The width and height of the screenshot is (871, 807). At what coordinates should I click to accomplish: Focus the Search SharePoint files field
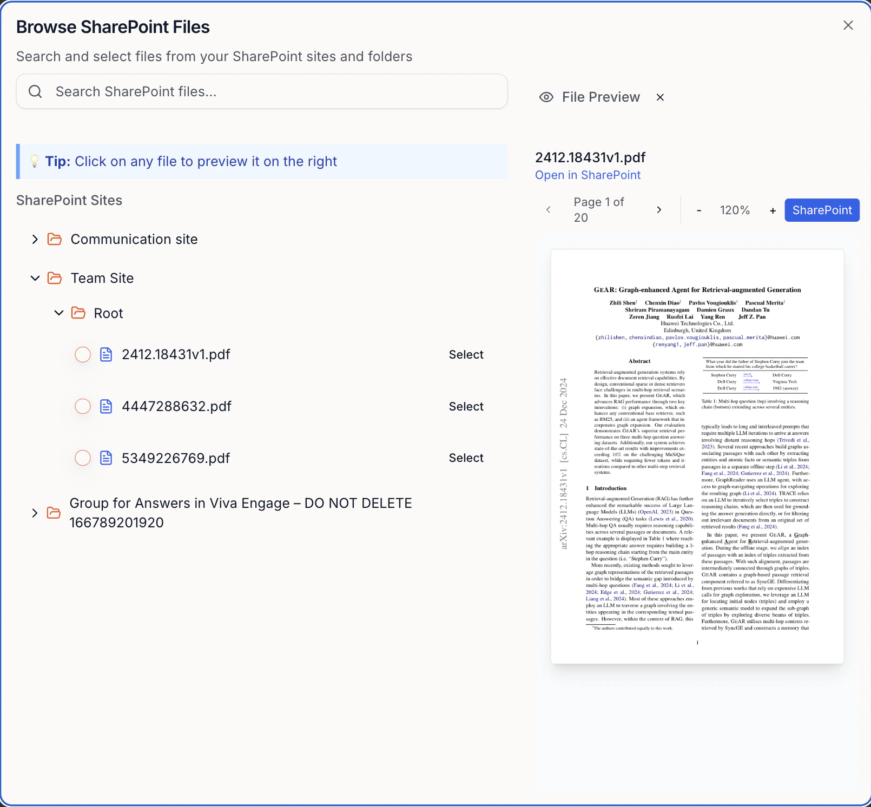click(262, 91)
